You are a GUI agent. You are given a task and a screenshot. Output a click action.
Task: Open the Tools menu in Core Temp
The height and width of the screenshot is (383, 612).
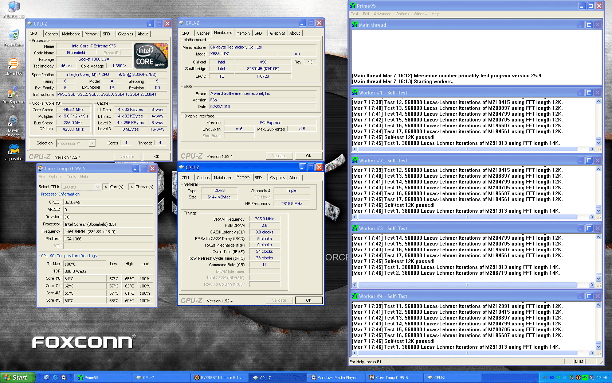point(71,177)
